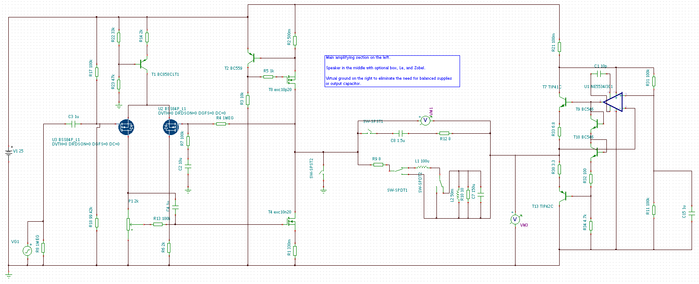Toggle the SW-SPST2 switch
The height and width of the screenshot is (284, 699).
coord(322,172)
